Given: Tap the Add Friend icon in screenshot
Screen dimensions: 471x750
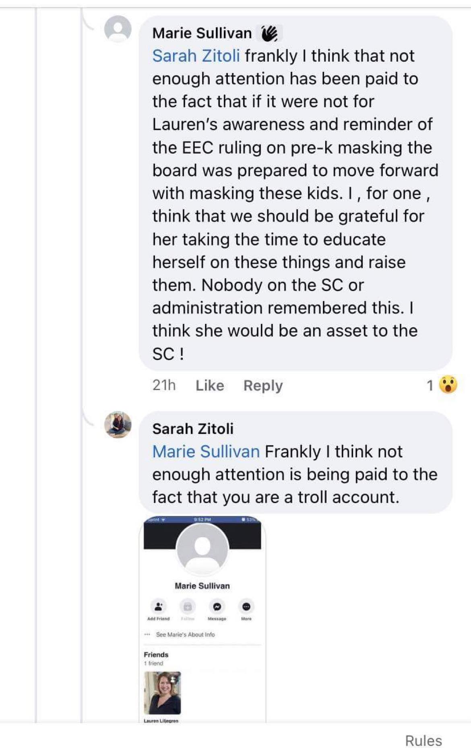Looking at the screenshot, I should pos(158,607).
